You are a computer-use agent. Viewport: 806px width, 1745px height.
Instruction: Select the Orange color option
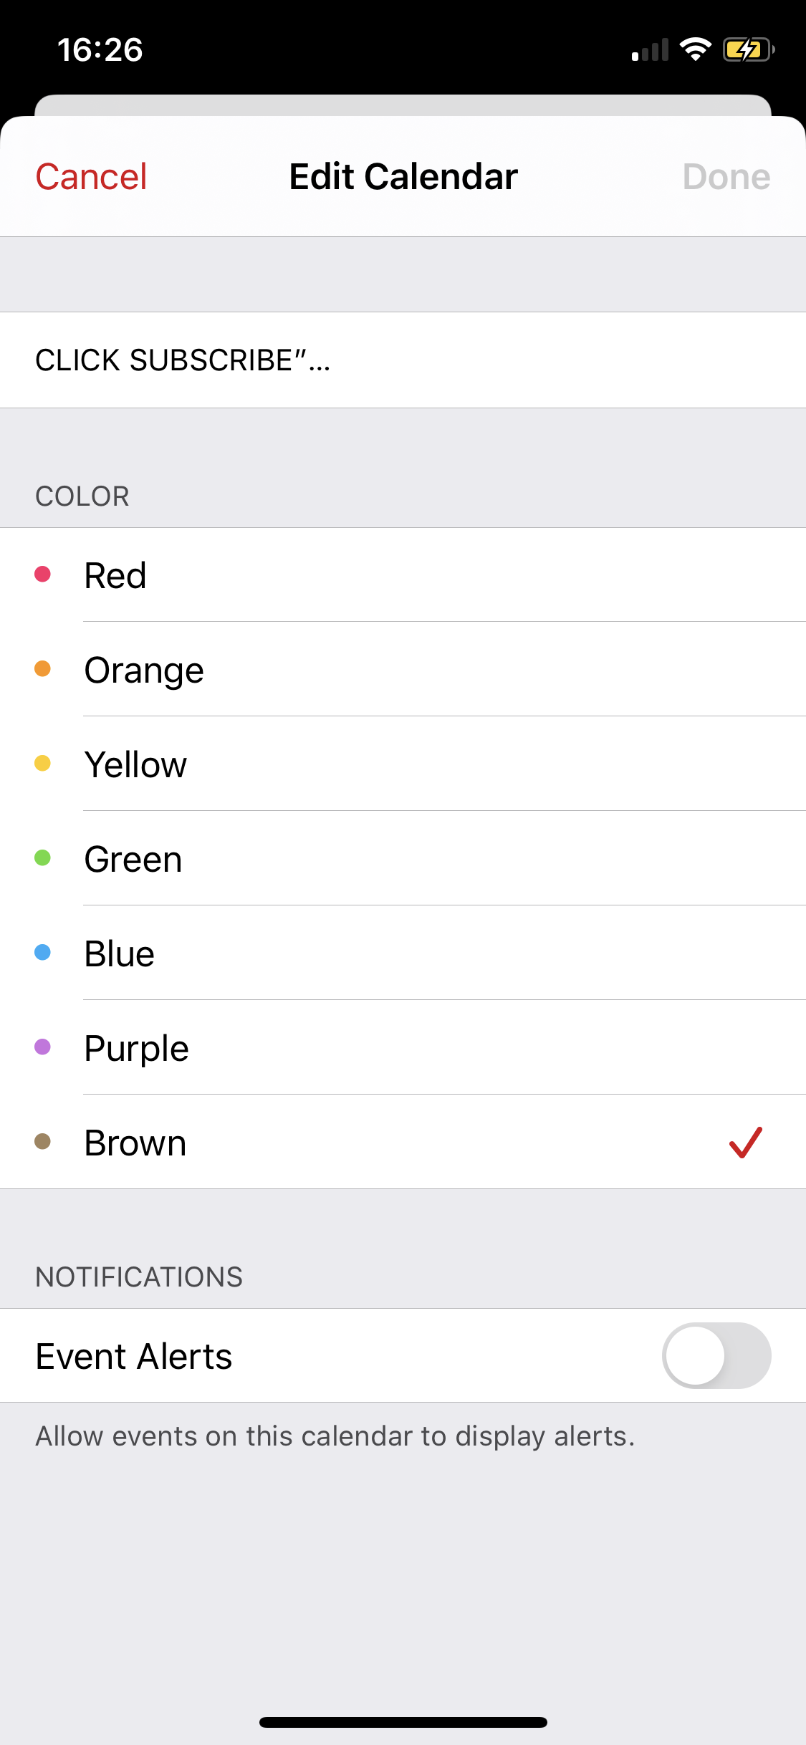pos(401,670)
